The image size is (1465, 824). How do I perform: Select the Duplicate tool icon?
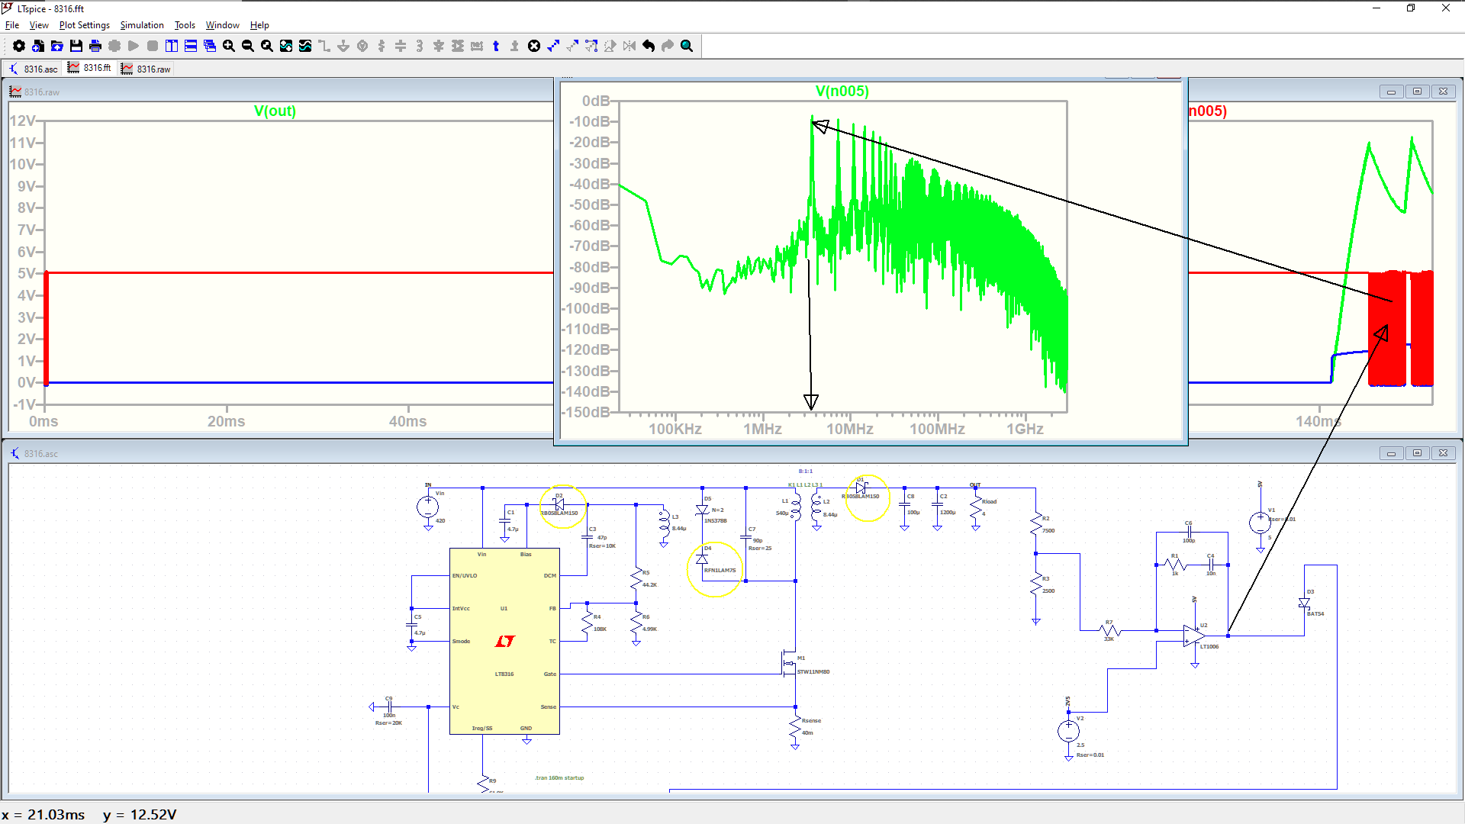pyautogui.click(x=553, y=46)
